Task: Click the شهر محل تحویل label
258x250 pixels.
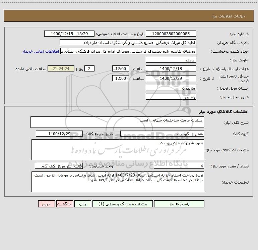Action: tap(234, 97)
